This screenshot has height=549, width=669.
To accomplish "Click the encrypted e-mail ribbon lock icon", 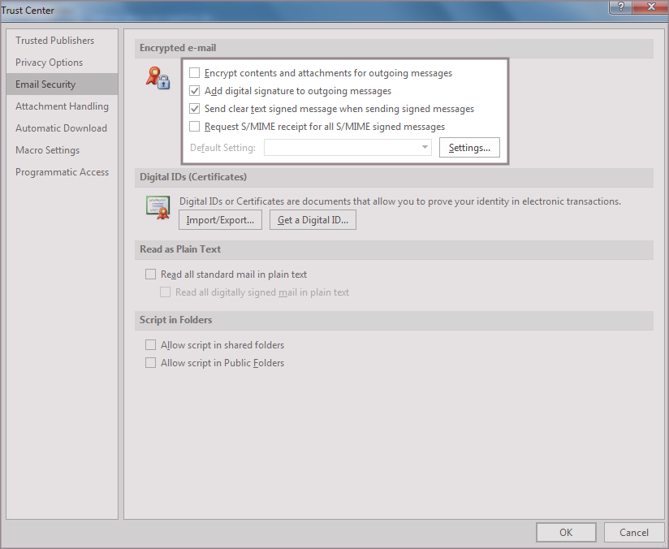I will [x=158, y=78].
